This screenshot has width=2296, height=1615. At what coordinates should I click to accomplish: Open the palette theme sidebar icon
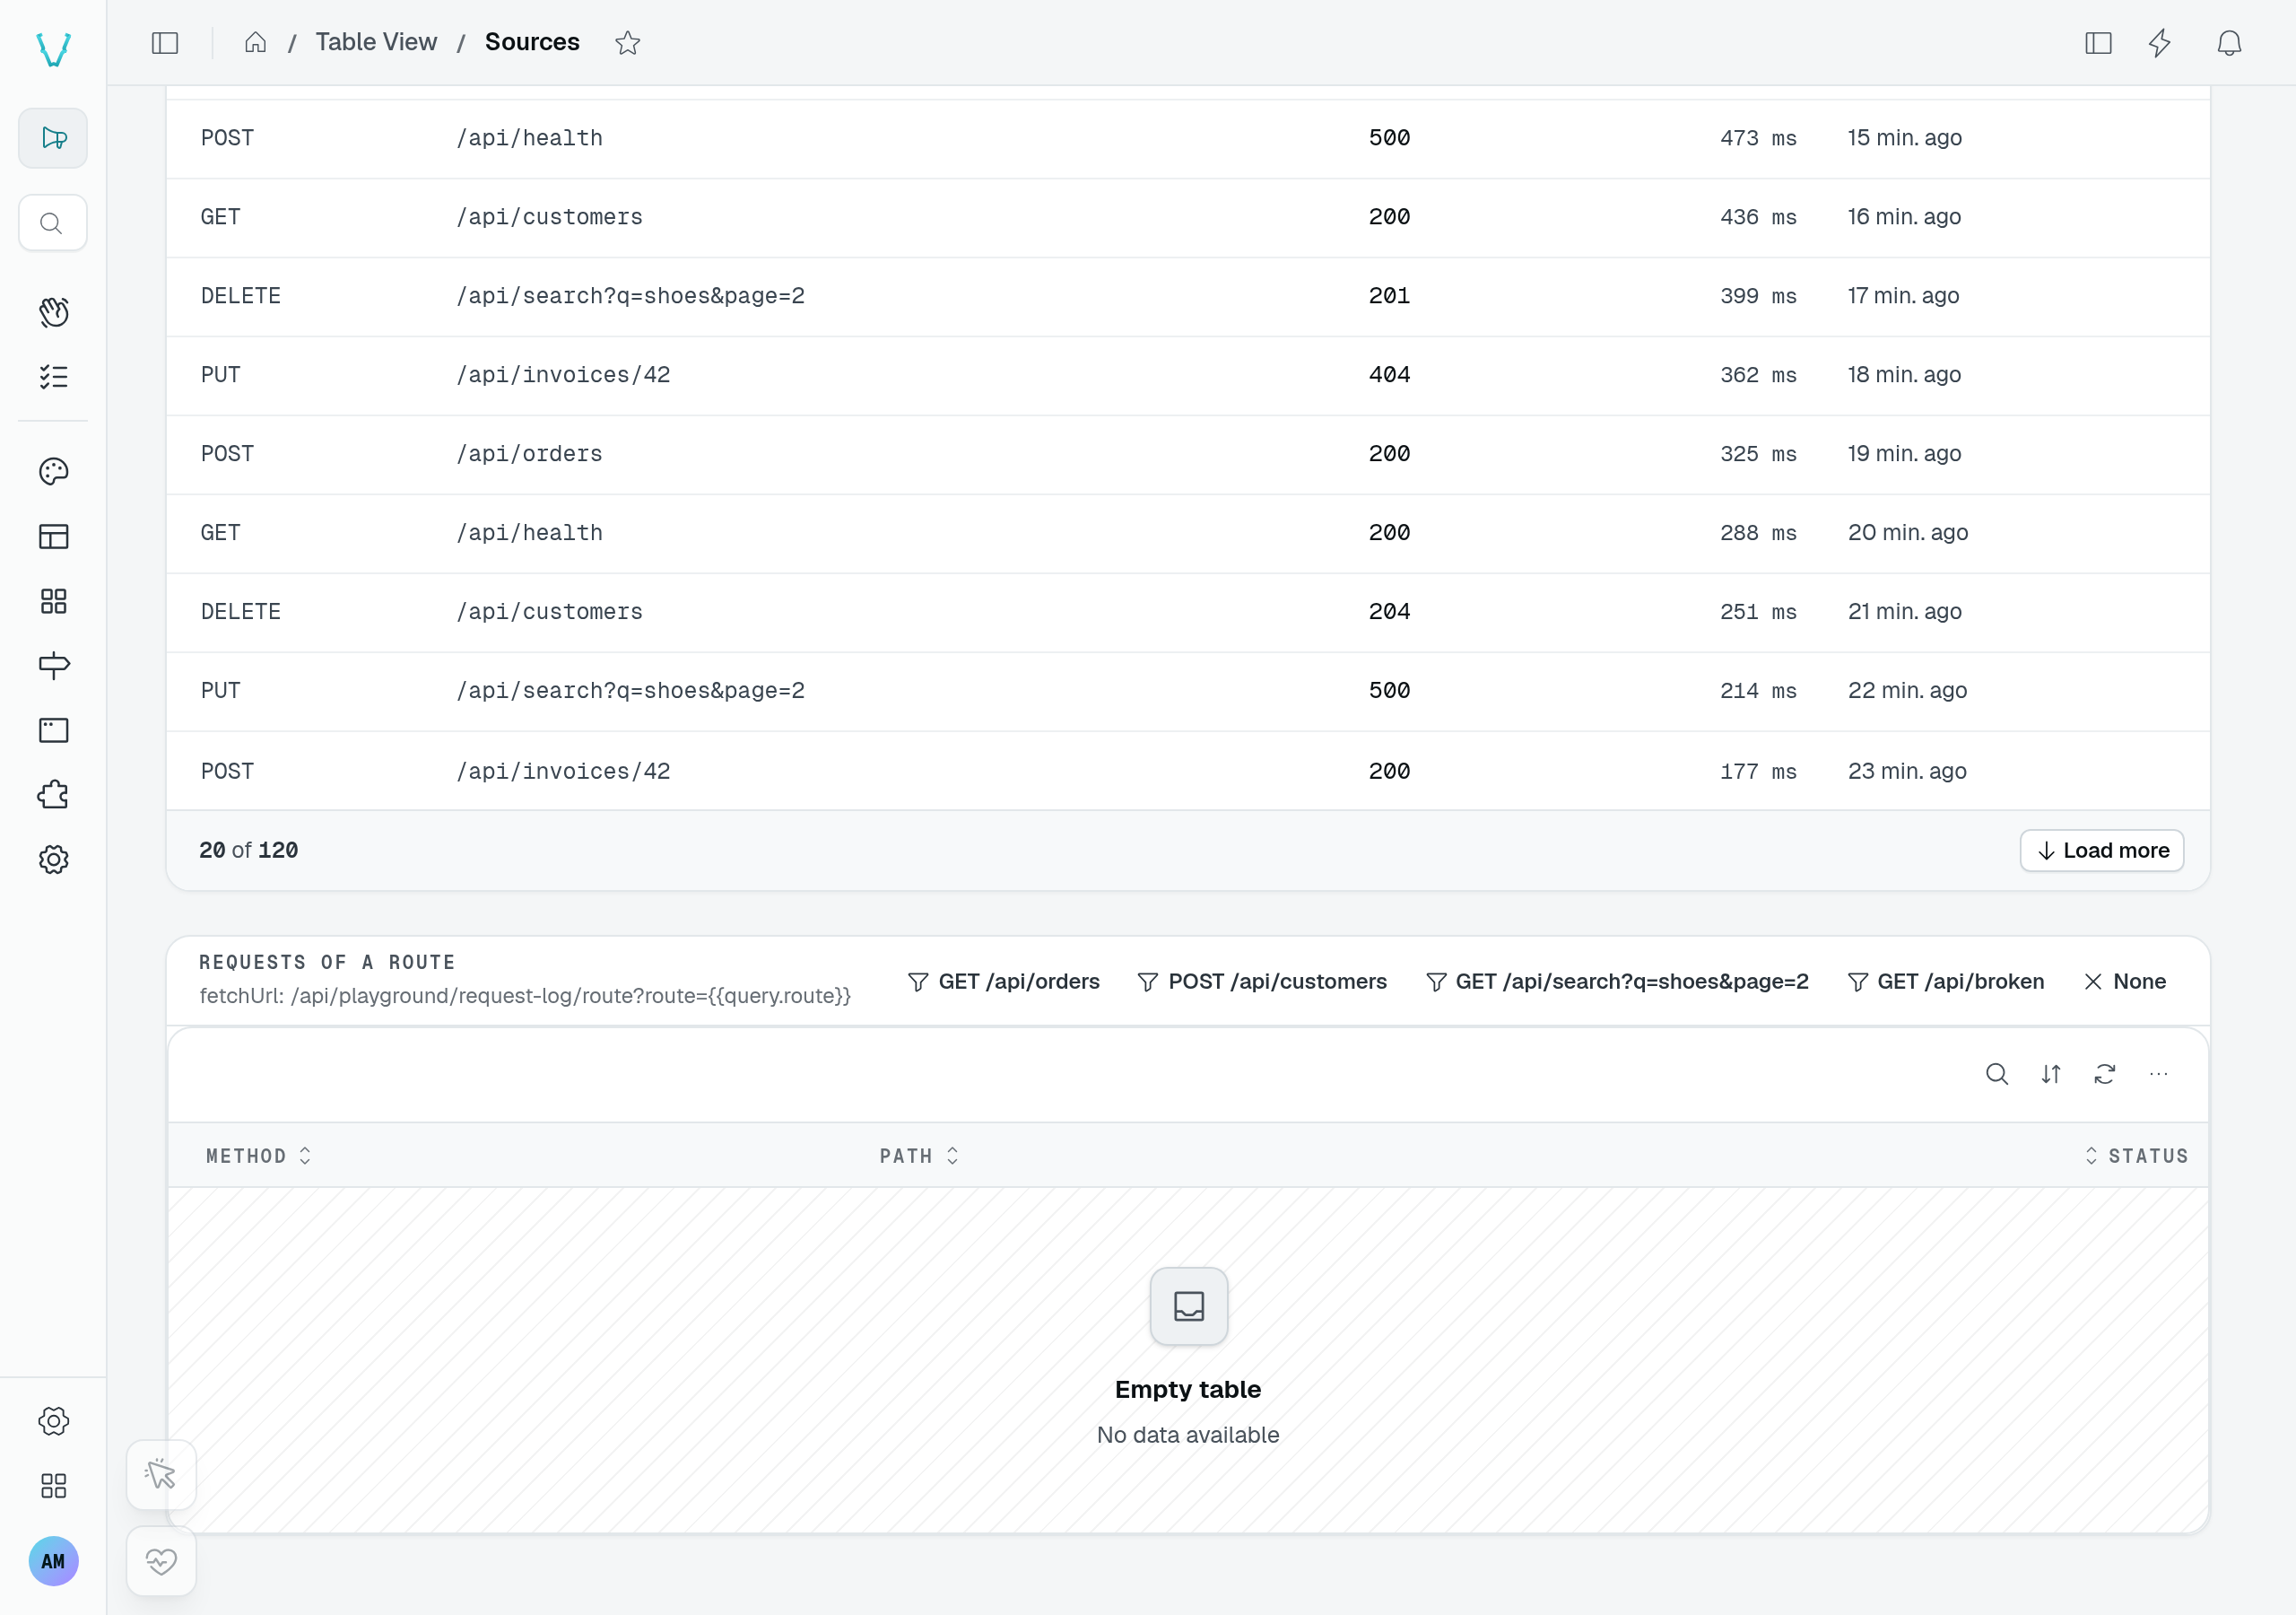[x=53, y=471]
